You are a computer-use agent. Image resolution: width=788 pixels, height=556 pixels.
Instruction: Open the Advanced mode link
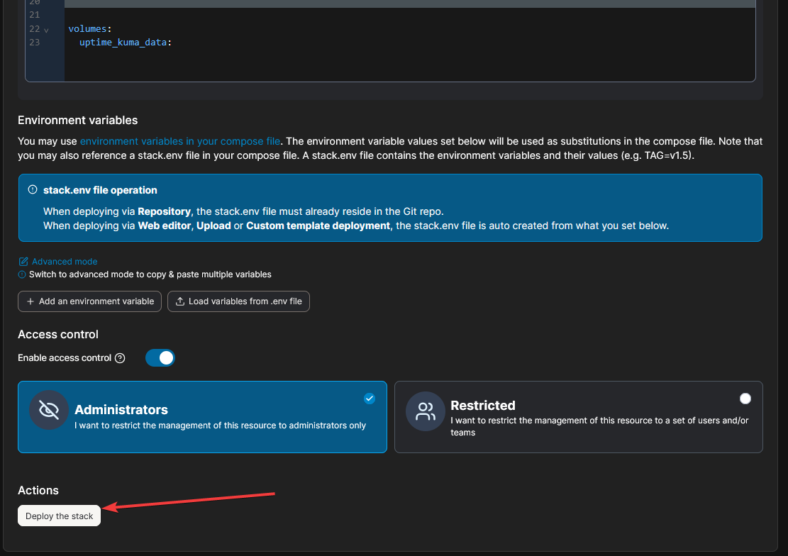[65, 262]
